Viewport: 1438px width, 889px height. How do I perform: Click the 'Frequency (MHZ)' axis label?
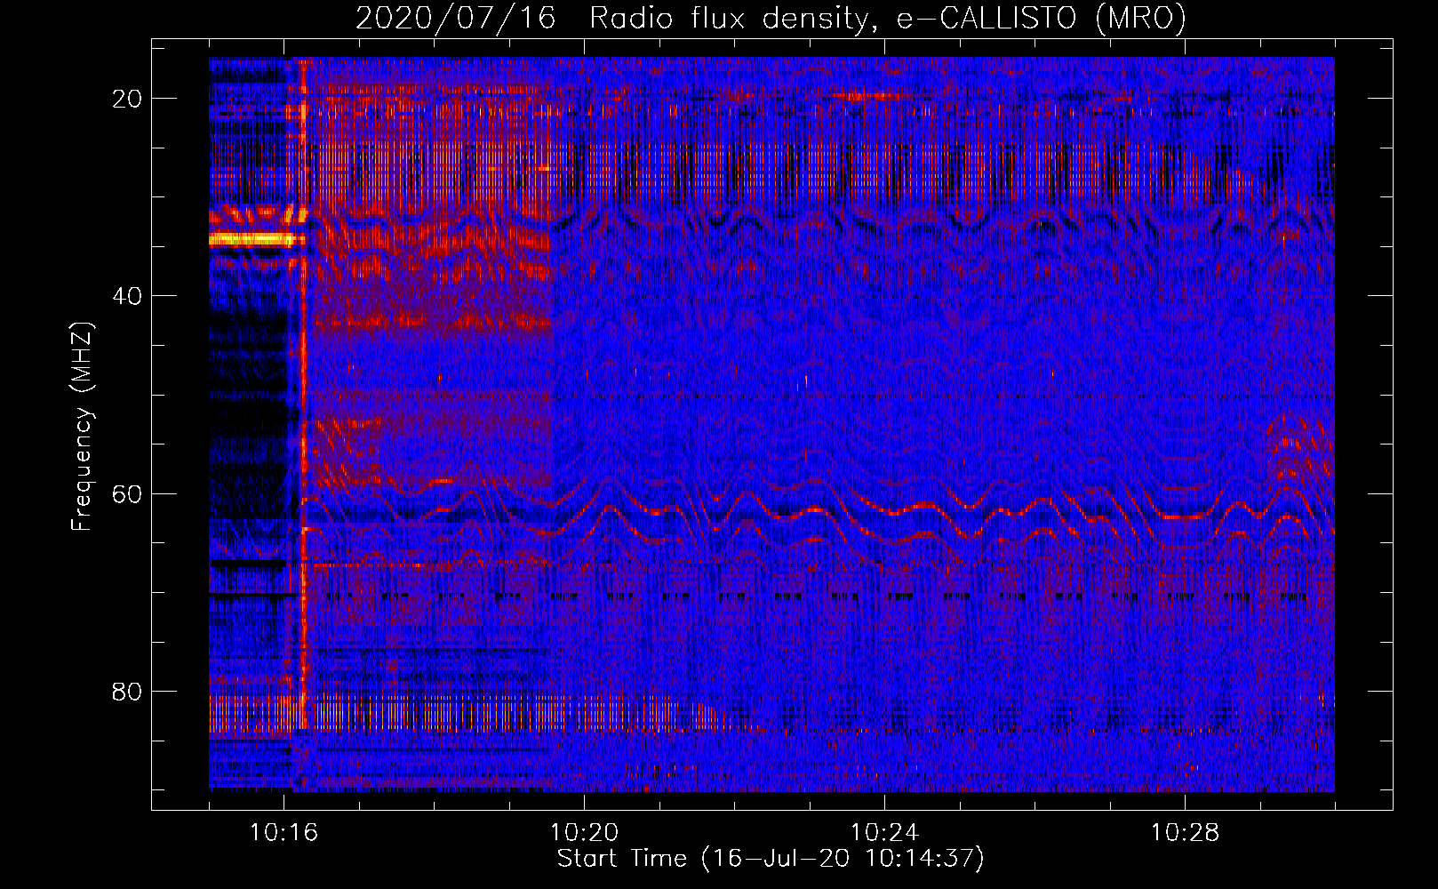pos(82,427)
